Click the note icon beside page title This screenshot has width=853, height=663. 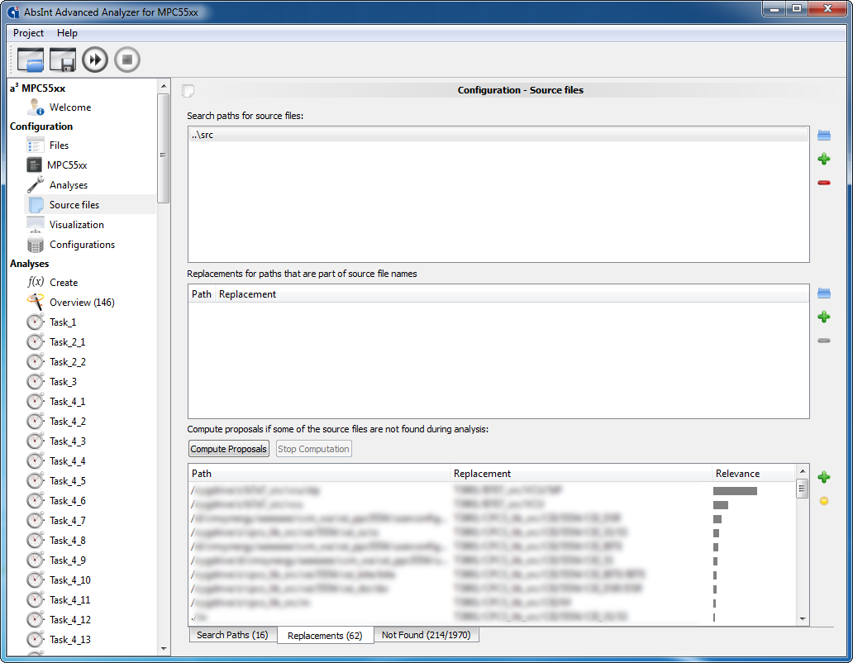[188, 91]
